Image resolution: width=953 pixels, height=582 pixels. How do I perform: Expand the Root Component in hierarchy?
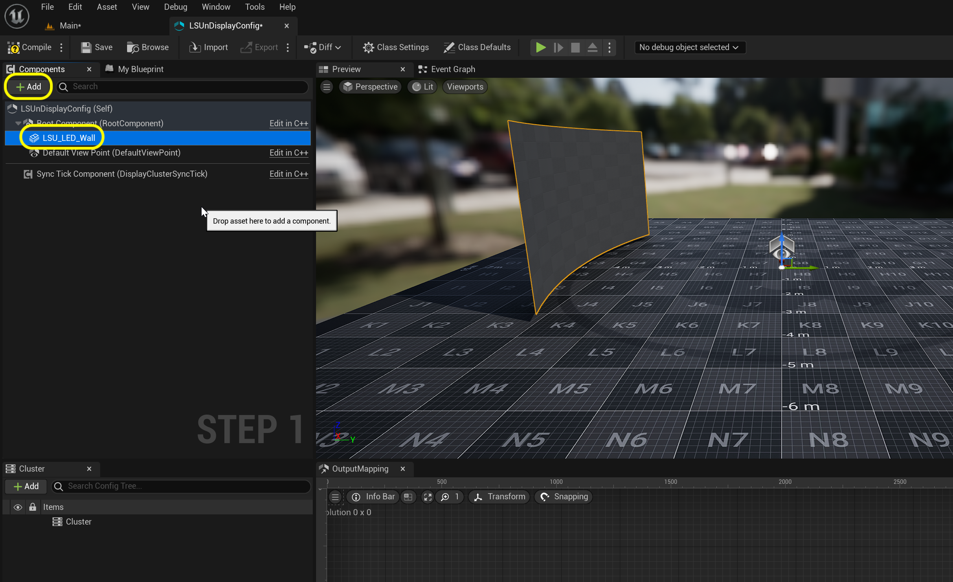pyautogui.click(x=18, y=123)
